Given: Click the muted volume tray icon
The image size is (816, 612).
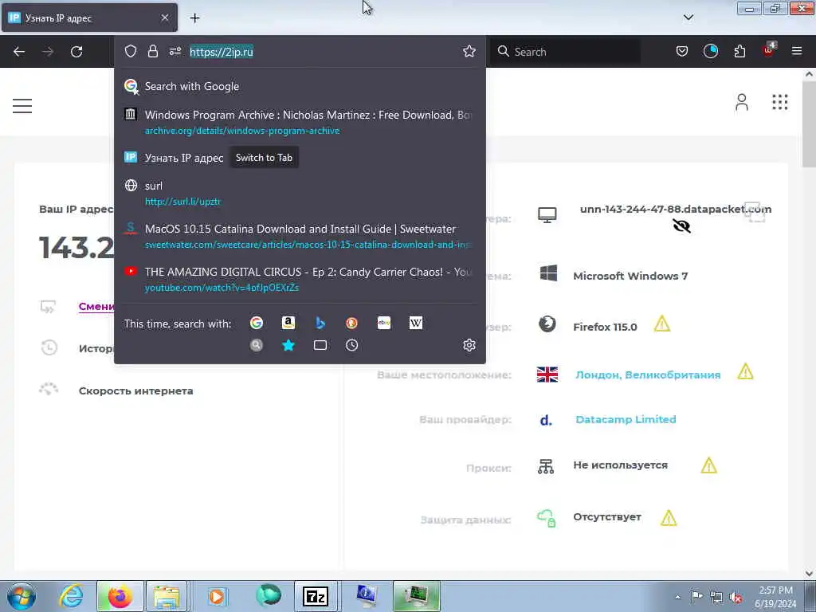Looking at the screenshot, I should (736, 597).
